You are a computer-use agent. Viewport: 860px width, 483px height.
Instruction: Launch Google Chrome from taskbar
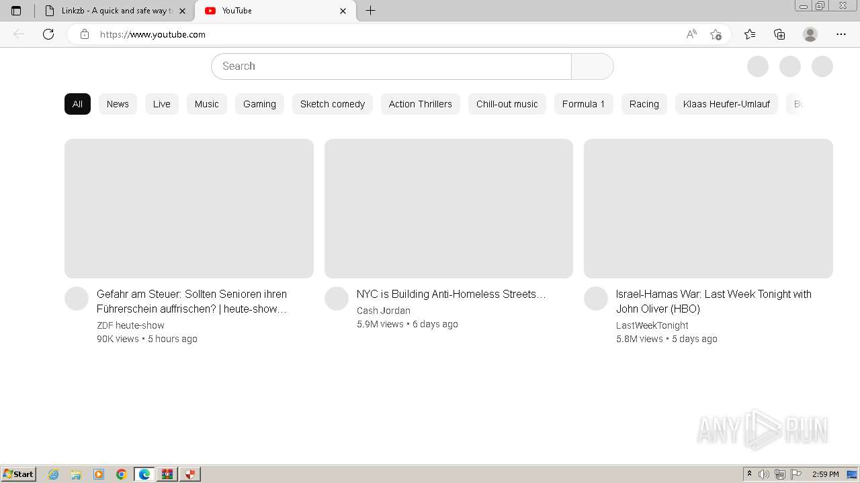122,474
